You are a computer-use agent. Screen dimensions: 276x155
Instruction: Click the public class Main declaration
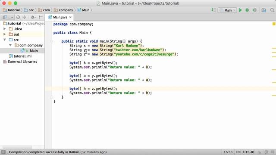(72, 33)
